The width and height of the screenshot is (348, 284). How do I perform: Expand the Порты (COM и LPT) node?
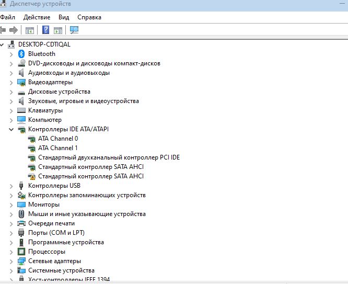click(11, 233)
